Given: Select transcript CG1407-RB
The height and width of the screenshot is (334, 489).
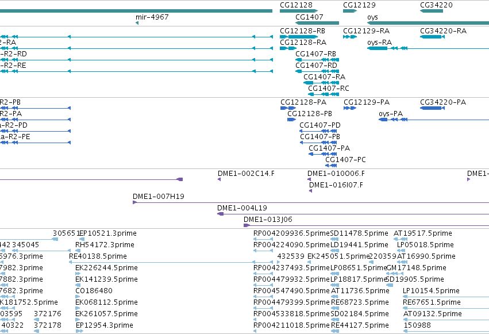Looking at the screenshot, I should pyautogui.click(x=317, y=60).
